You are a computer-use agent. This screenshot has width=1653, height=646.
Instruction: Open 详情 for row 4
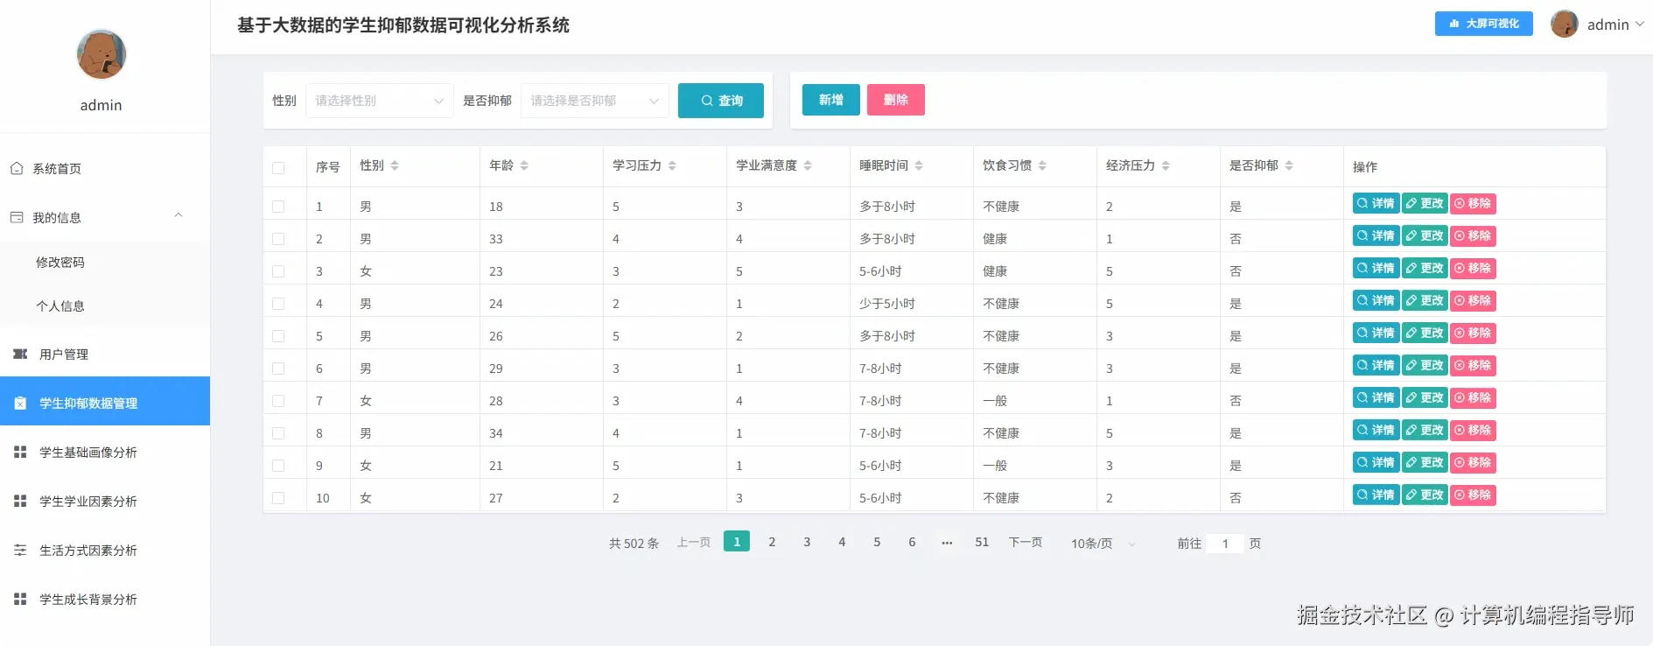[x=1376, y=300]
